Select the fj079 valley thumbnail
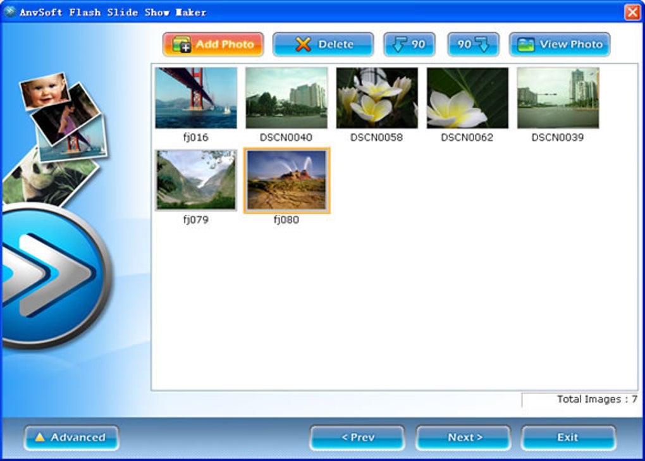This screenshot has width=645, height=461. 196,180
